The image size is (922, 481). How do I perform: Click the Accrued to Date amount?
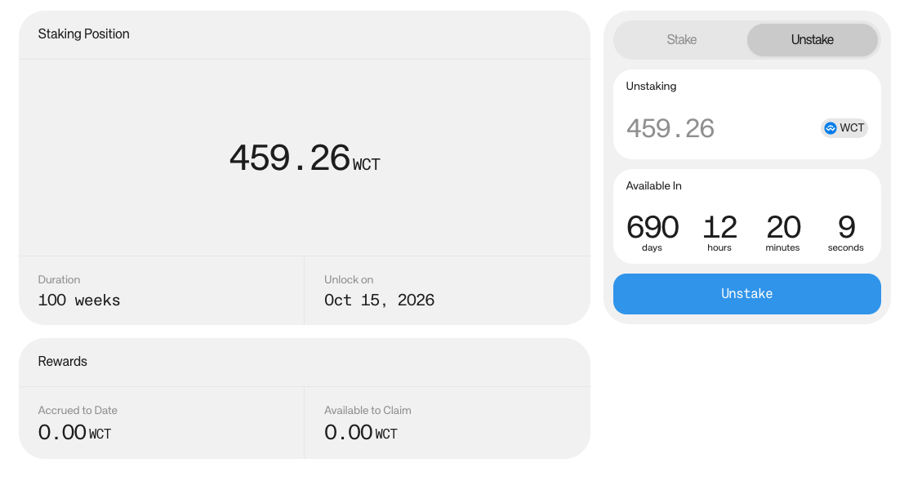[x=74, y=433]
